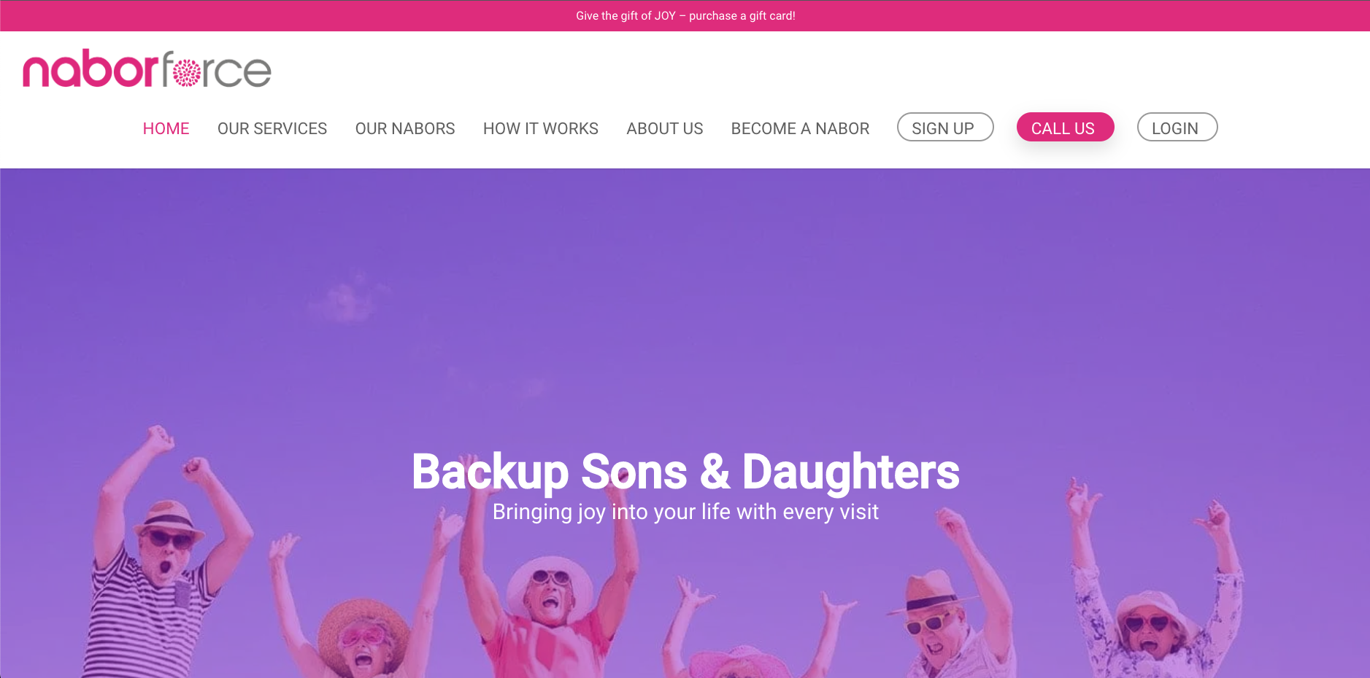Click the gift card promotion banner text
This screenshot has height=678, width=1370.
point(685,16)
